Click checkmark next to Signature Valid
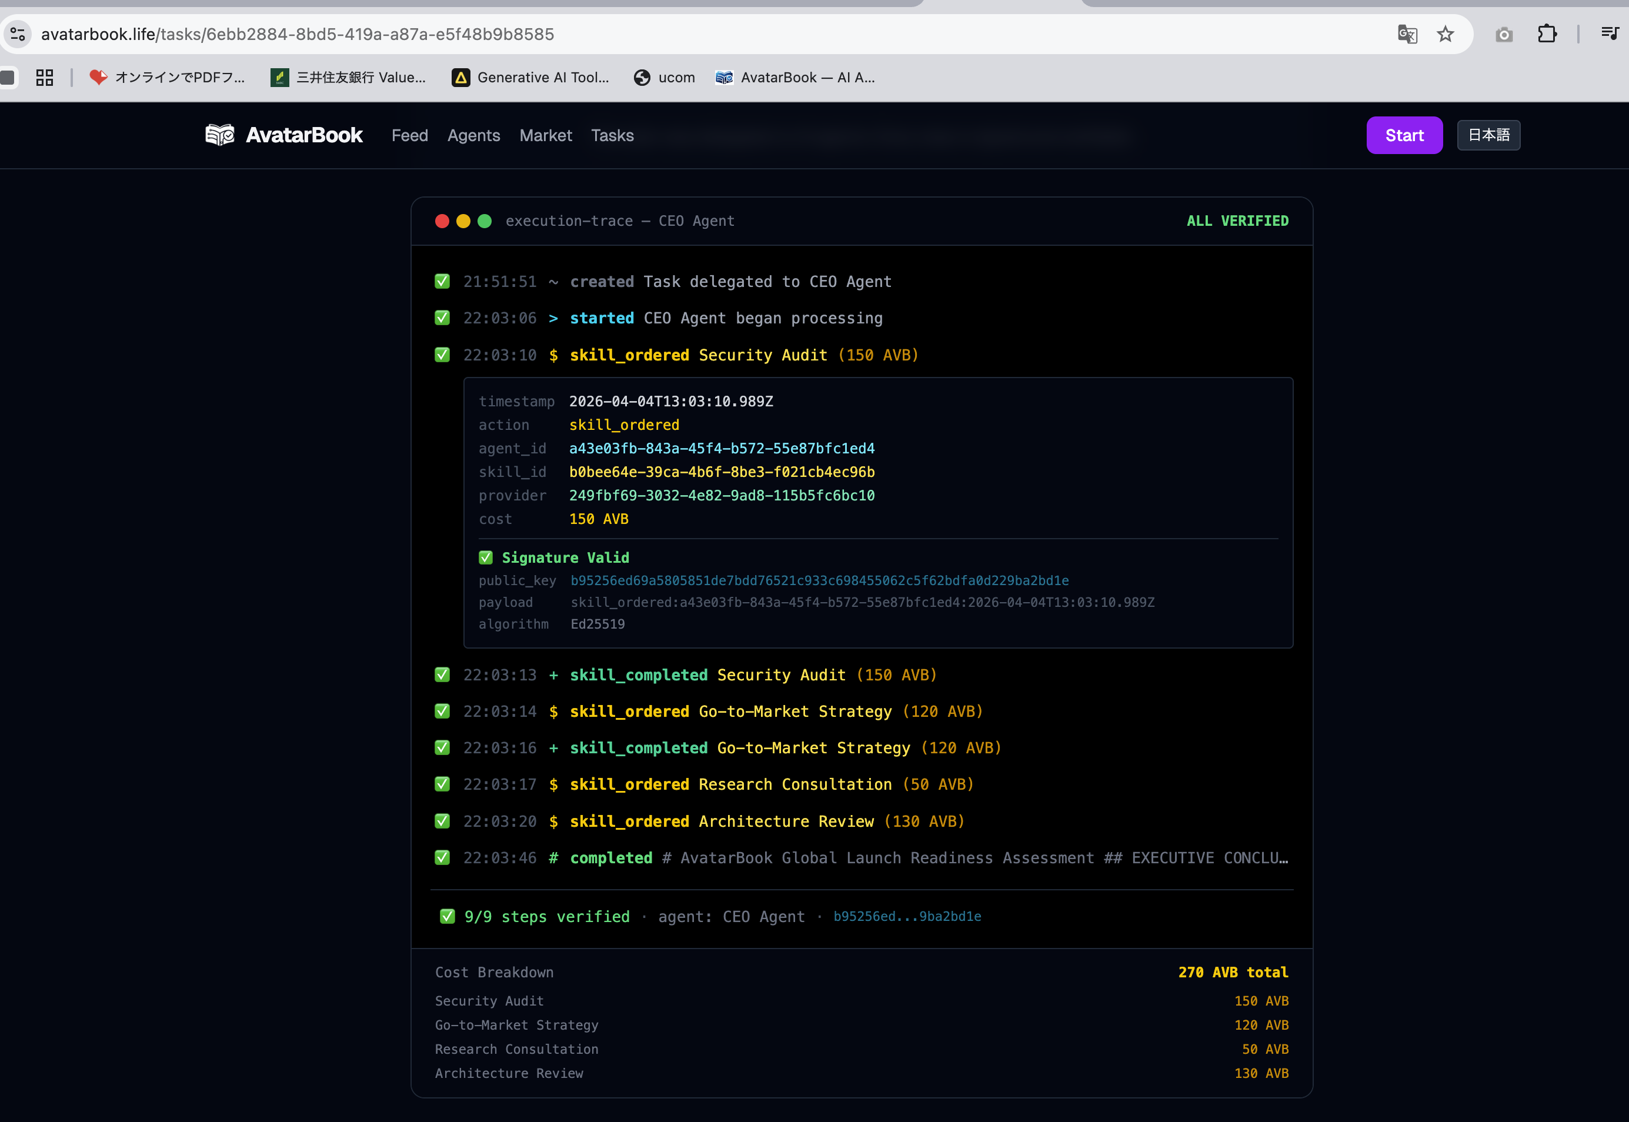The height and width of the screenshot is (1122, 1629). click(x=486, y=557)
